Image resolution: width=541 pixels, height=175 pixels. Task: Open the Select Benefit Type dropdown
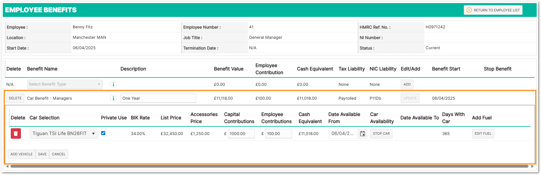point(65,84)
